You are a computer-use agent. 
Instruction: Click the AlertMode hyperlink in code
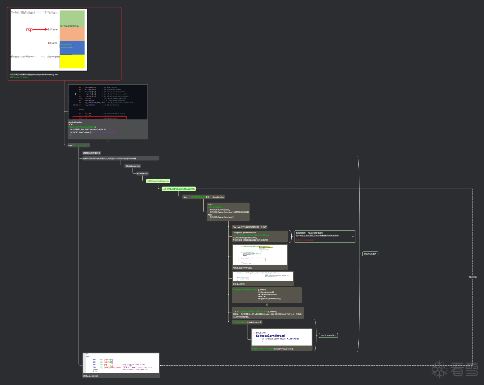293,339
